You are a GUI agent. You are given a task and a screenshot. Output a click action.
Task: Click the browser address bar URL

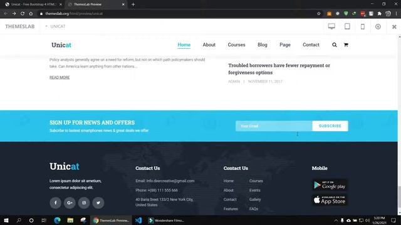[x=74, y=14]
